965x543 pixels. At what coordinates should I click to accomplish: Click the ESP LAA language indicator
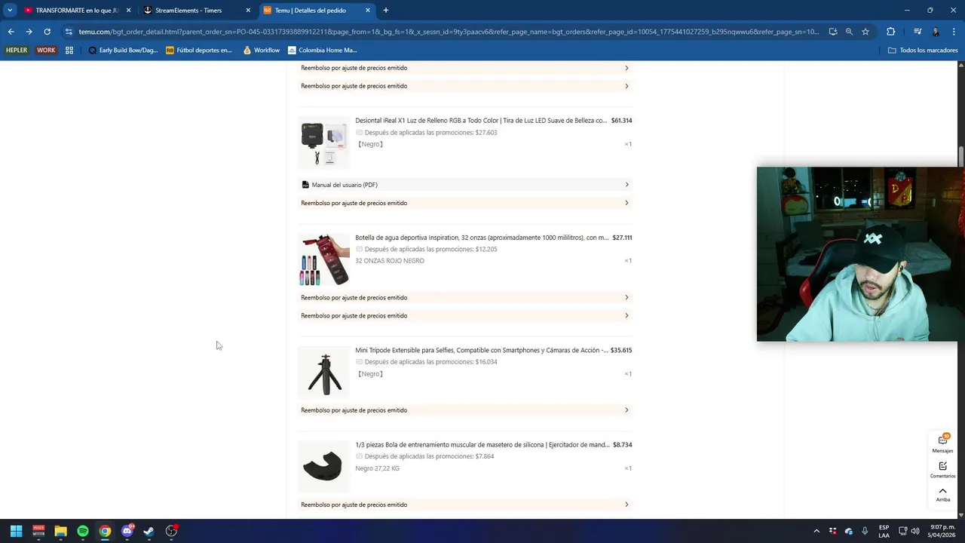click(x=884, y=531)
